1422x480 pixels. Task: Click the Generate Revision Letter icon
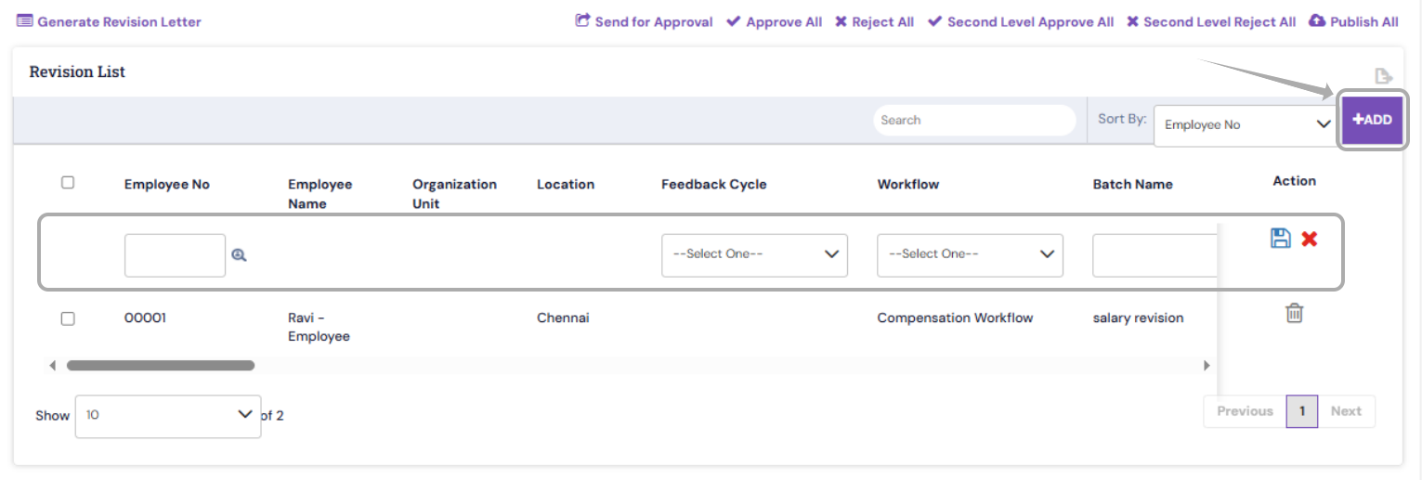[25, 21]
